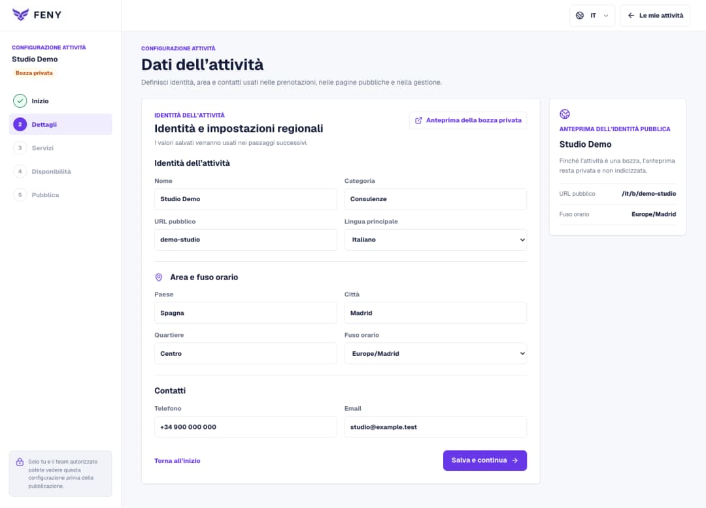Click the Email field studio@example.test
This screenshot has width=706, height=508.
pyautogui.click(x=435, y=426)
